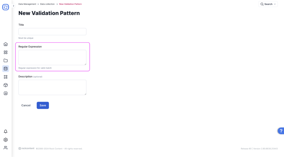284x157 pixels.
Task: Open the blue help question mark
Action: (x=281, y=131)
